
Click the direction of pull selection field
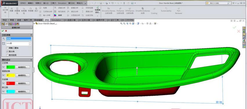pos(19,39)
